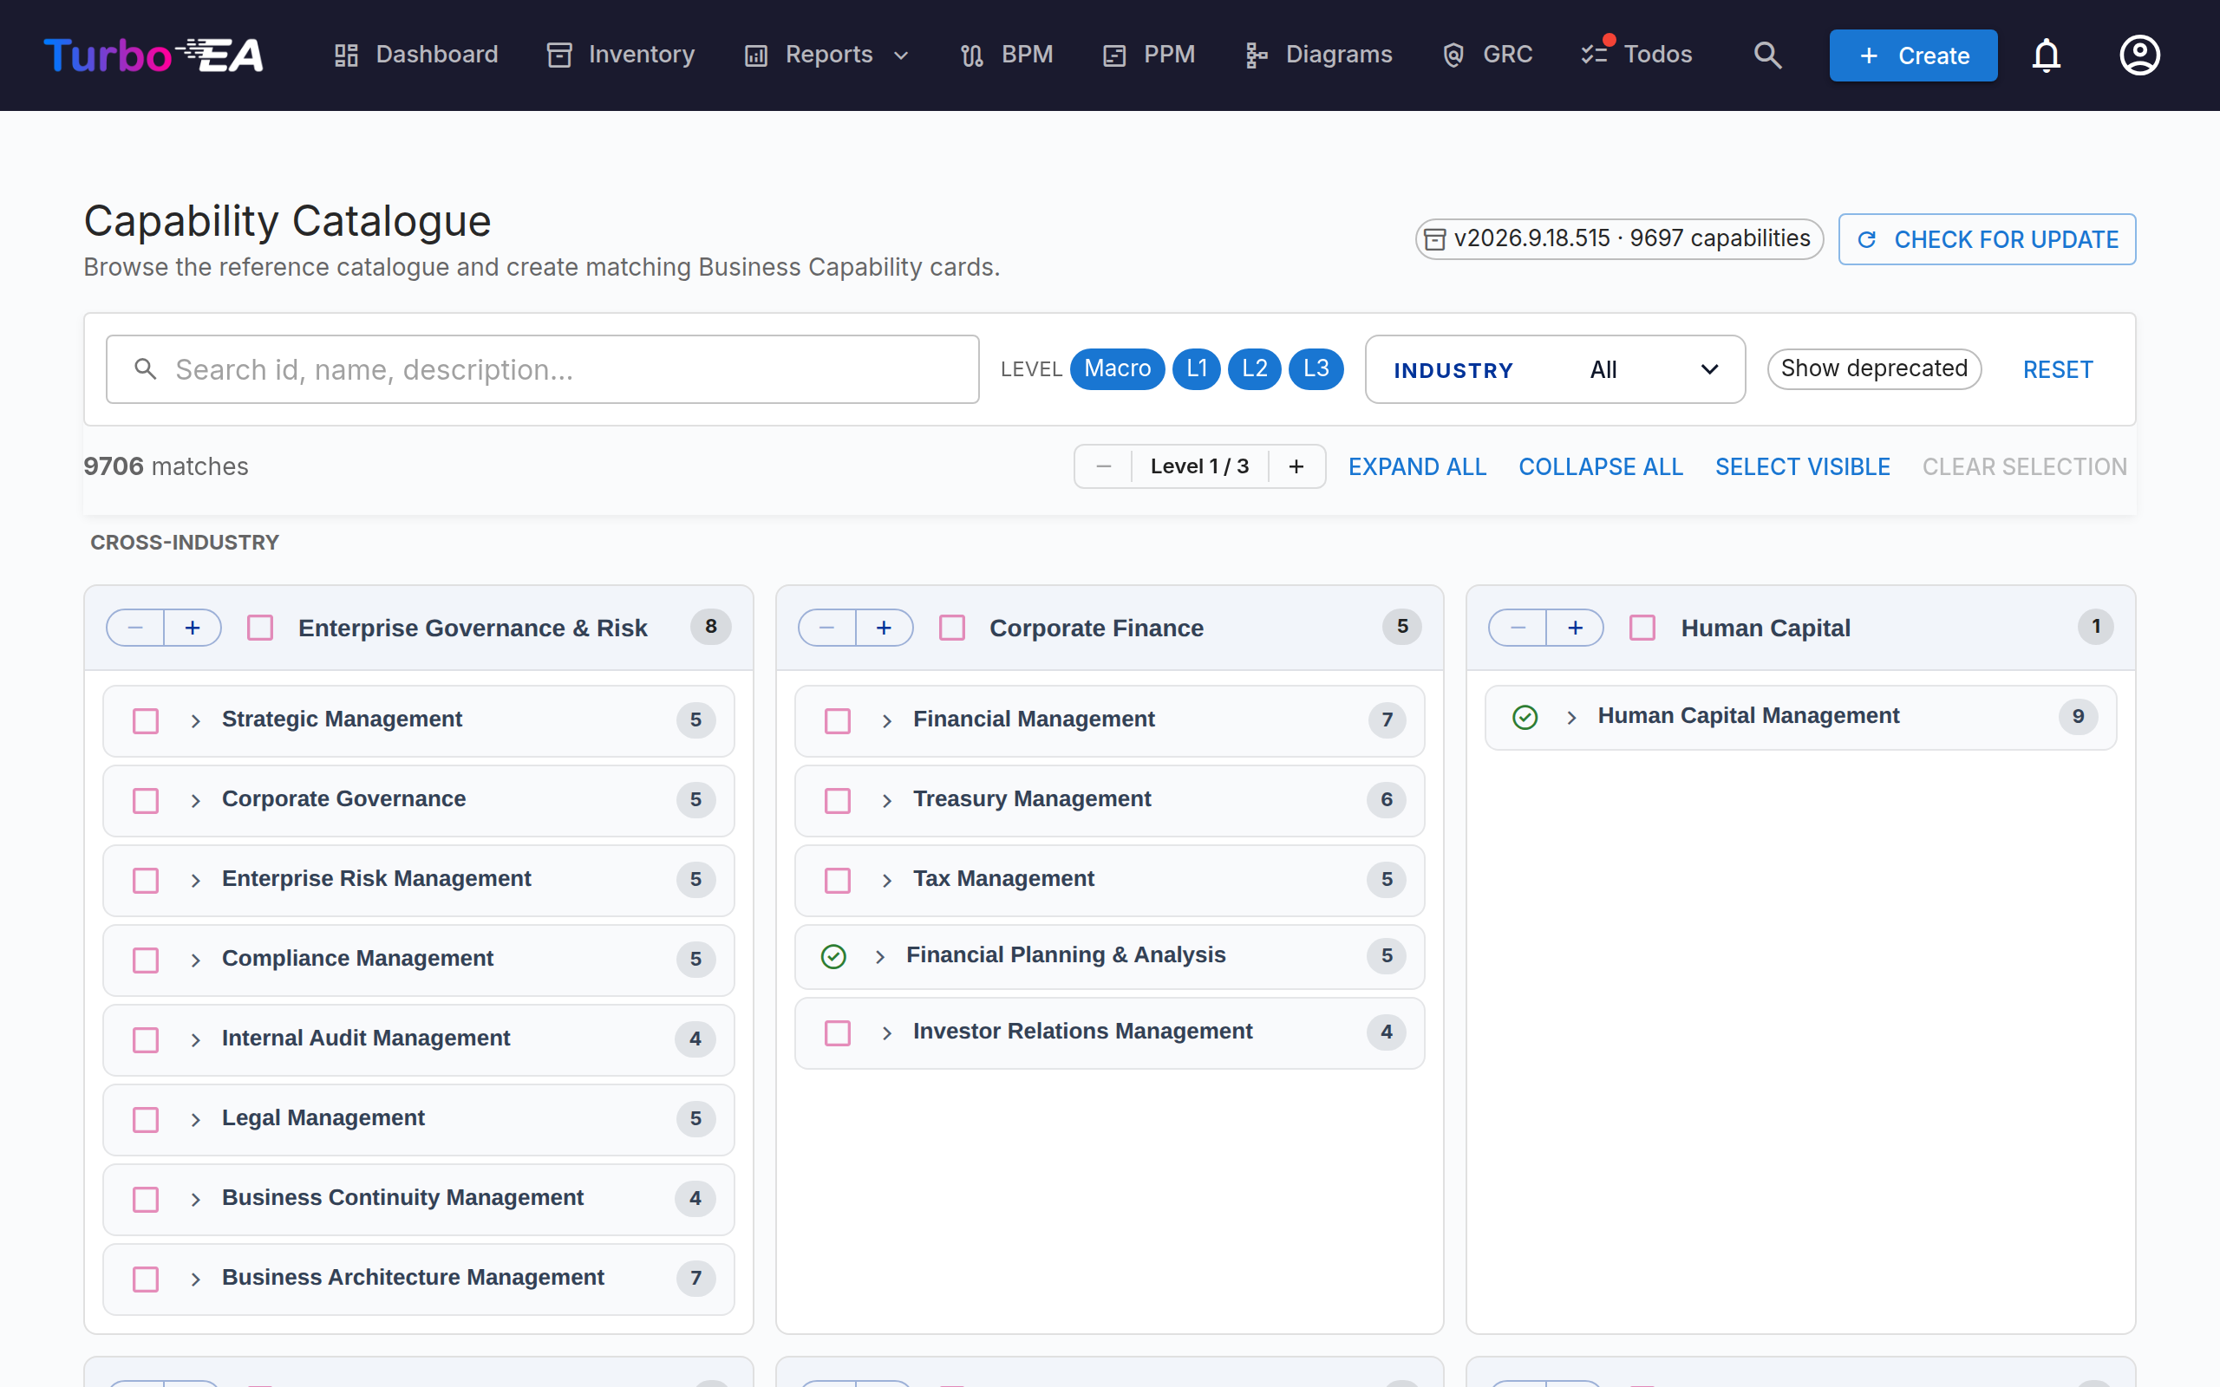Screen dimensions: 2220x1387
Task: Open the Industry dropdown
Action: click(1555, 368)
